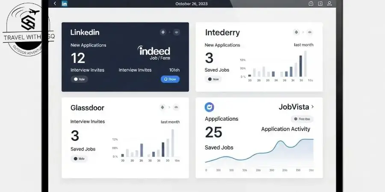Screen dimensions: 385x192
Task: Click the chevron arrow on Intederry card
Action: (x=303, y=32)
